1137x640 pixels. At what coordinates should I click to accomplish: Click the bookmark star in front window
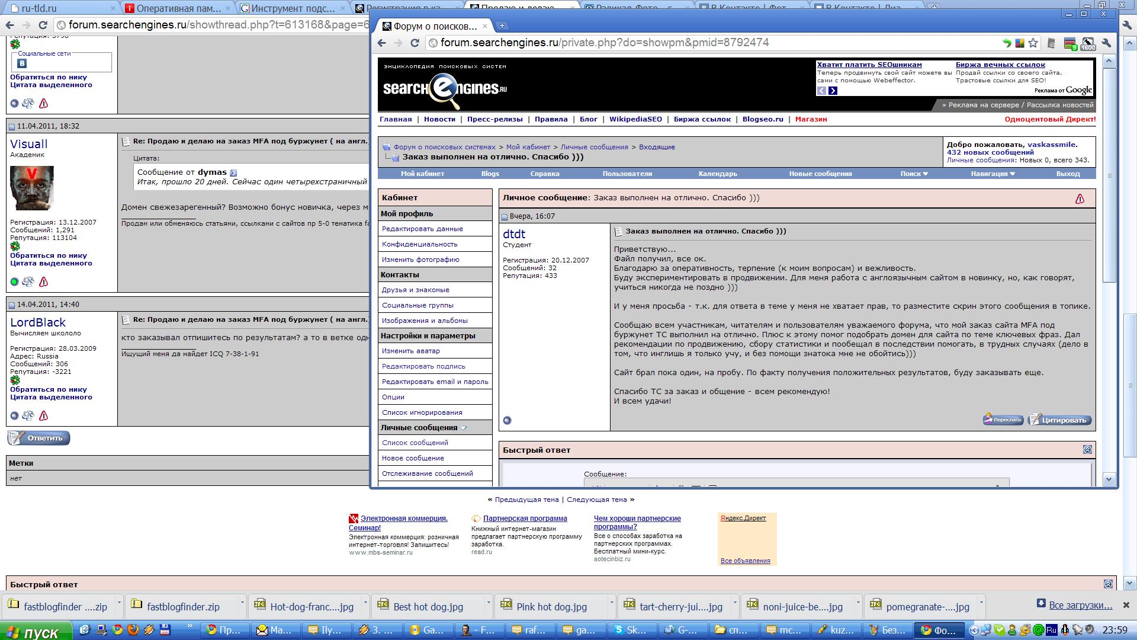1033,43
